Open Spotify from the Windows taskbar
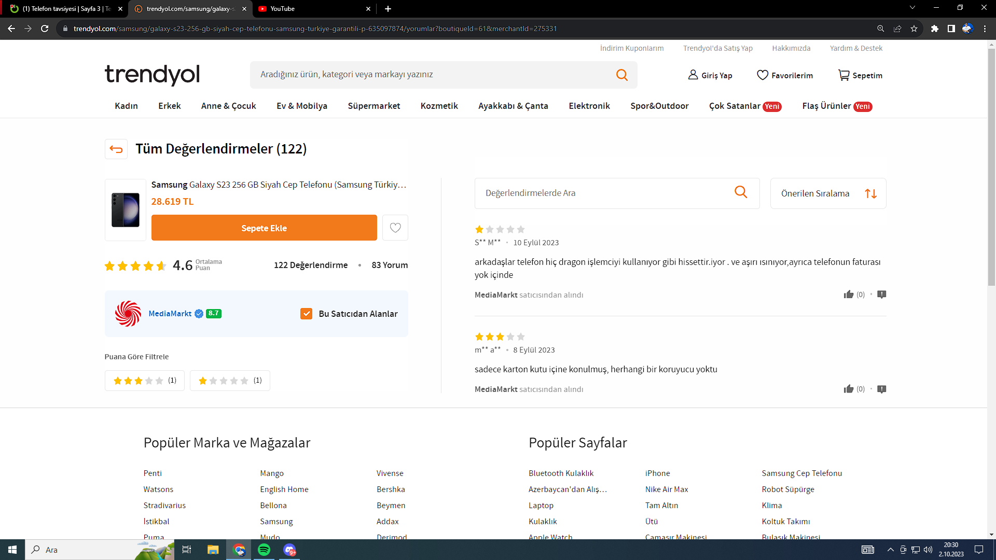This screenshot has width=996, height=560. click(x=264, y=550)
